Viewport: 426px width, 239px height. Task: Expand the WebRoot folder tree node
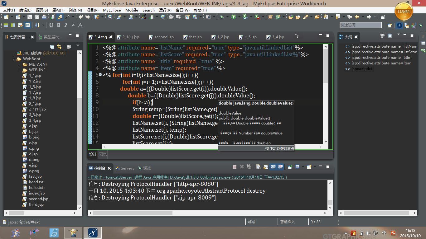(x=14, y=59)
